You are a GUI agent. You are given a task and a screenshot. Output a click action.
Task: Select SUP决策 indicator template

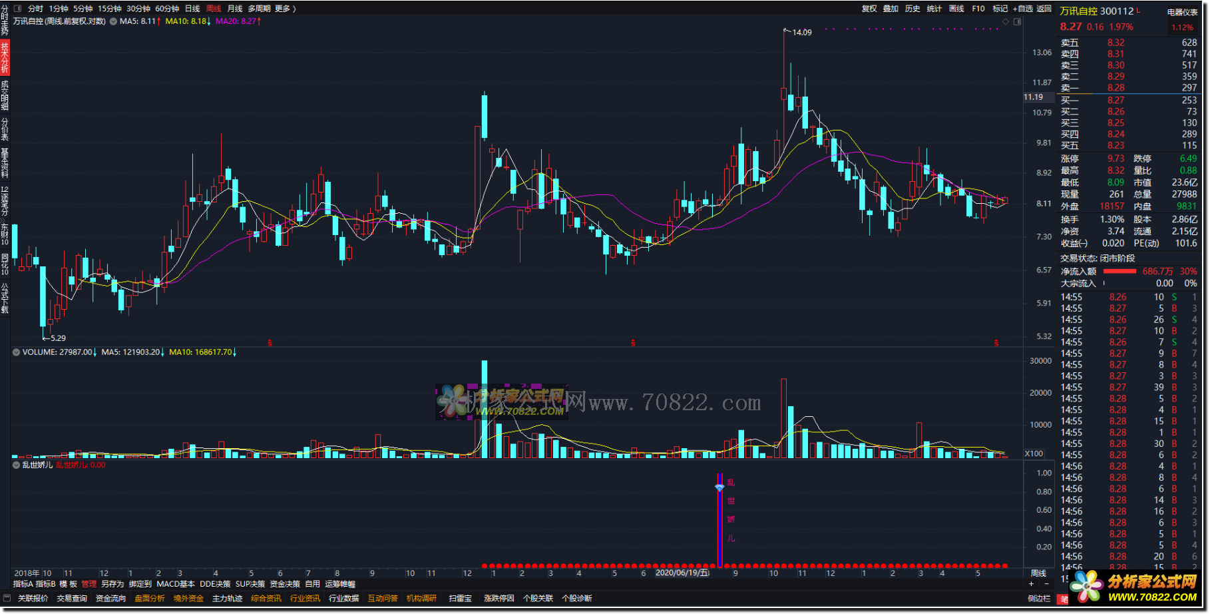click(x=250, y=584)
